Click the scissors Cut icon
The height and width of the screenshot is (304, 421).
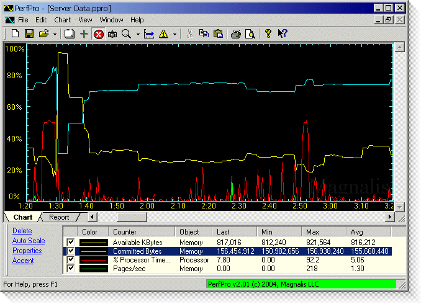click(189, 34)
